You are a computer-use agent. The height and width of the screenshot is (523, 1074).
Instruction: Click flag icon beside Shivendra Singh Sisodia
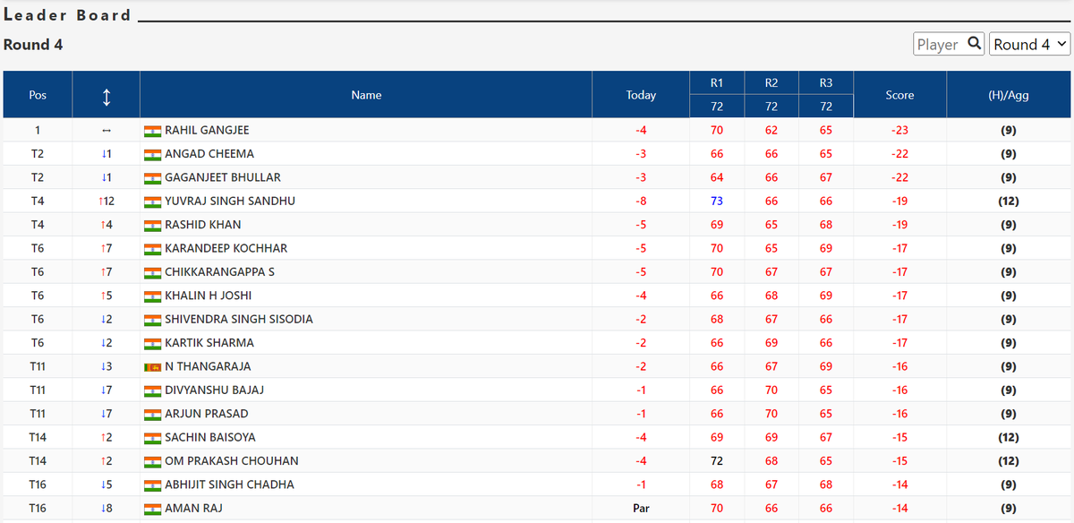pos(152,320)
